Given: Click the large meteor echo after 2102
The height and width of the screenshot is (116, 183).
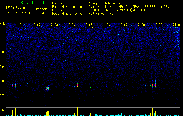Looking at the screenshot, I should pos(47,89).
